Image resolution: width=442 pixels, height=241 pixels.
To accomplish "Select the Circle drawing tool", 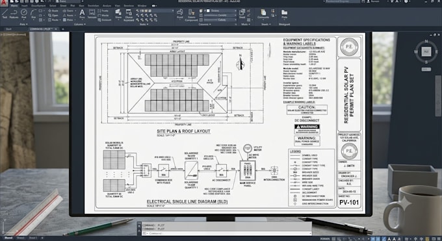I will (24, 13).
